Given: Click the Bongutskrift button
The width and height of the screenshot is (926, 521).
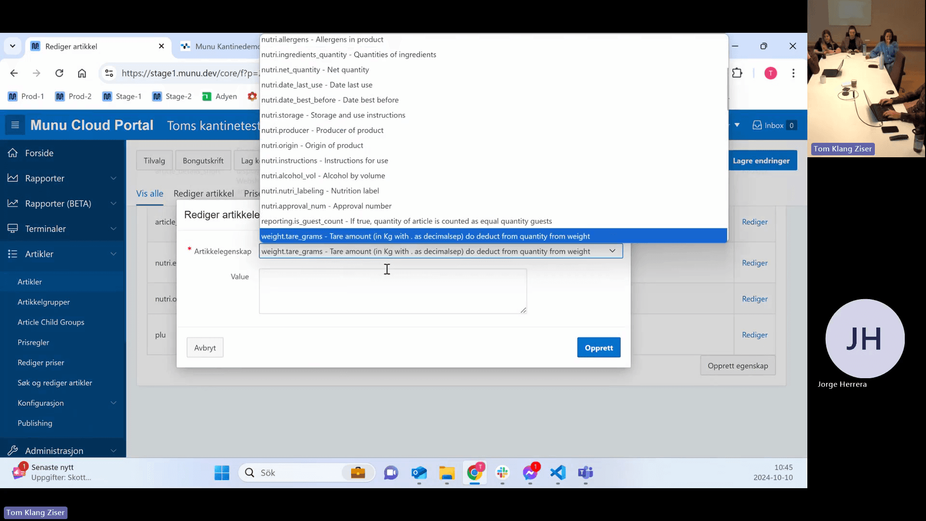Looking at the screenshot, I should 203,161.
